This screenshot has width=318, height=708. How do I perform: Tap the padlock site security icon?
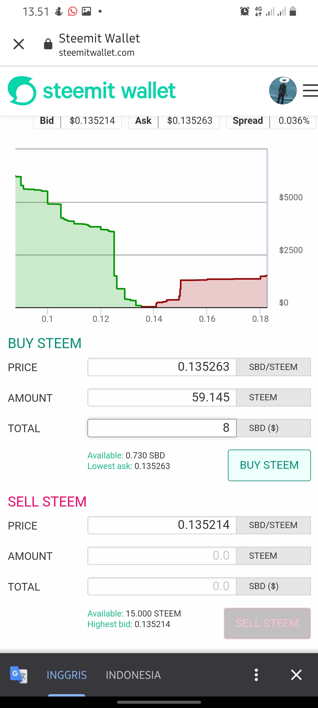point(48,44)
